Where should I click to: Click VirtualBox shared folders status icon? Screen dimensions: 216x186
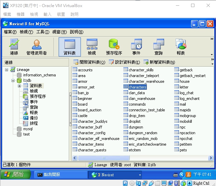click(x=158, y=183)
